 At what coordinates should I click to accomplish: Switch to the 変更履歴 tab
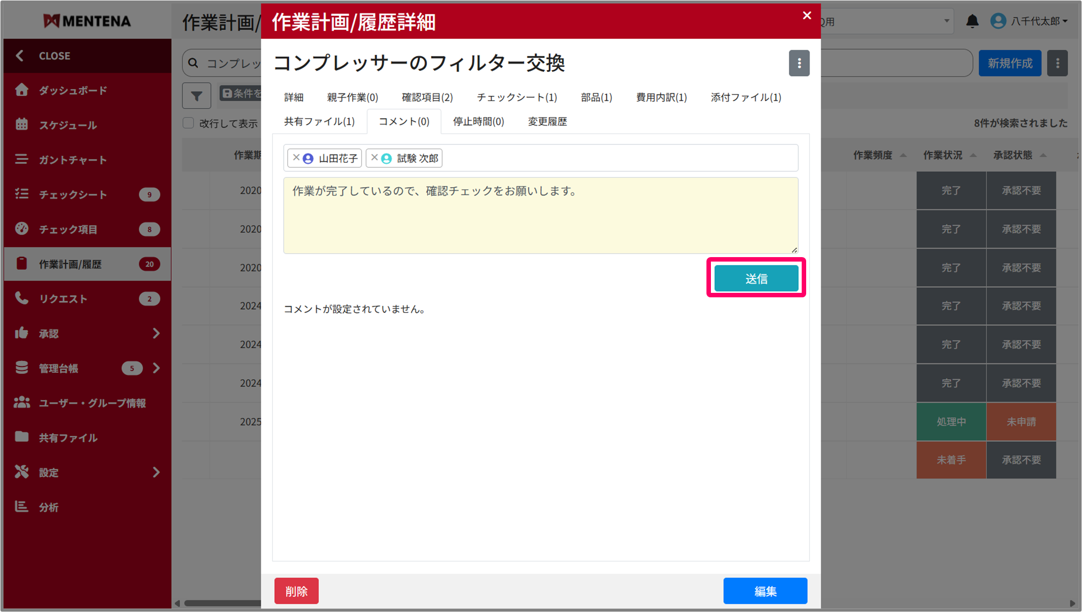[547, 122]
